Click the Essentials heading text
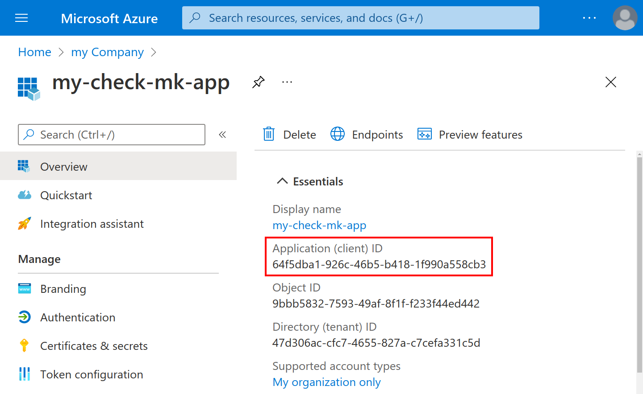Screen dimensions: 643x394 point(318,181)
